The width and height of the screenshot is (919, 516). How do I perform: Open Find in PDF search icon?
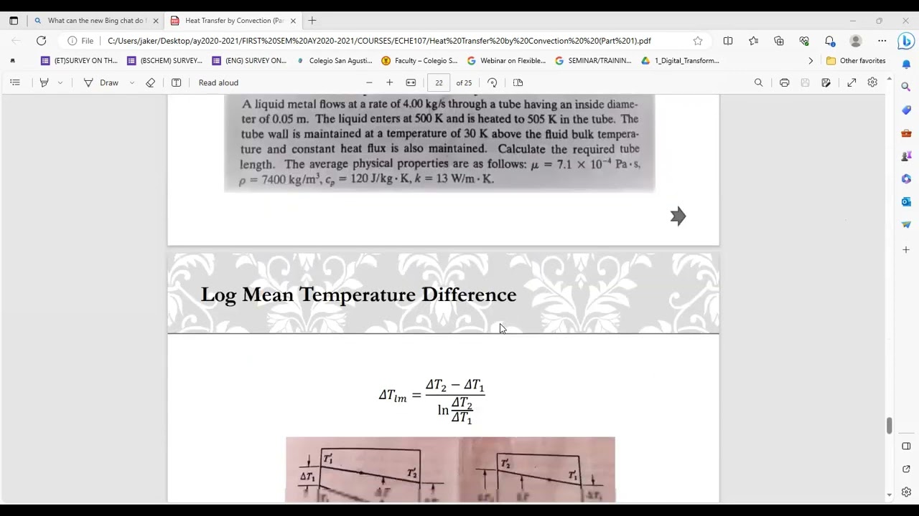click(758, 82)
